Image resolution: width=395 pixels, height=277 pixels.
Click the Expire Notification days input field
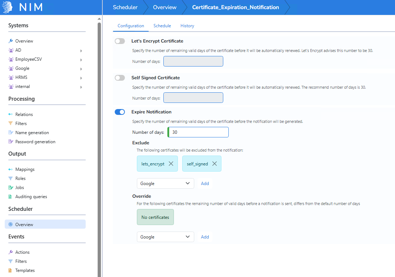point(199,132)
